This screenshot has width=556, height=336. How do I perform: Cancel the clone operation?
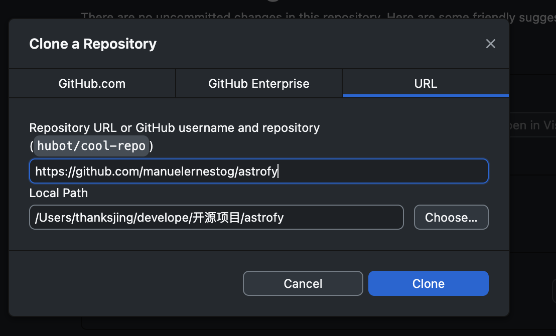303,283
